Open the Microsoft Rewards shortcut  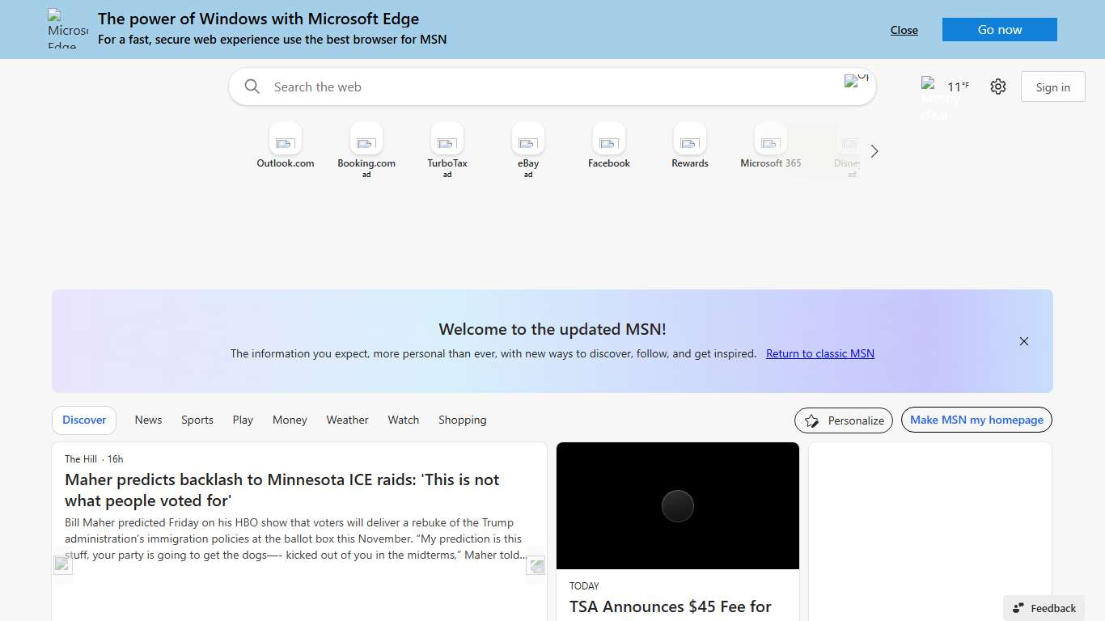point(689,146)
